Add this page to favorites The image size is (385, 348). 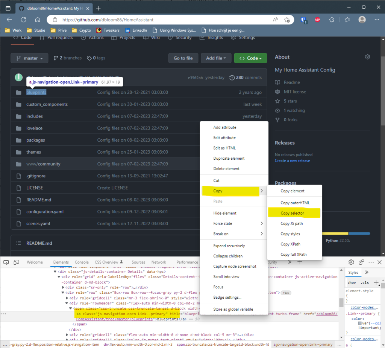(x=287, y=20)
